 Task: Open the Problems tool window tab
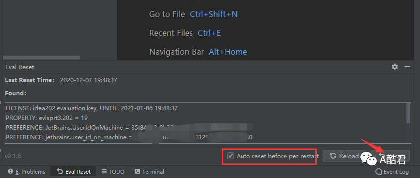pos(27,172)
